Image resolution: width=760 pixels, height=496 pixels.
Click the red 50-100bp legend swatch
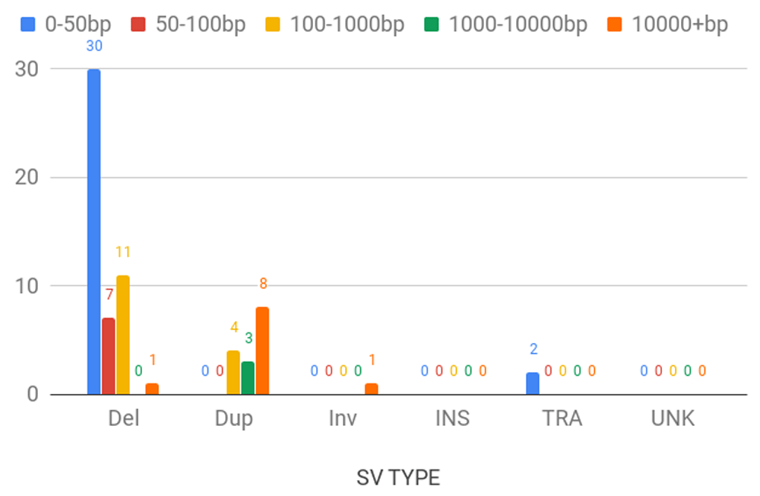pos(138,24)
